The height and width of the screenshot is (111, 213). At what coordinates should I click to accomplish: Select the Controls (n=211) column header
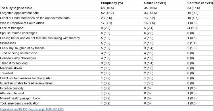click(200, 3)
